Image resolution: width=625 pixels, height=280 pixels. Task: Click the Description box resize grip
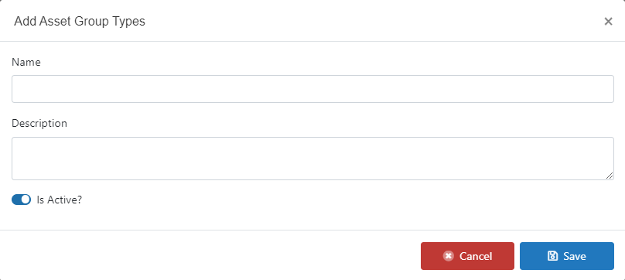pyautogui.click(x=610, y=176)
